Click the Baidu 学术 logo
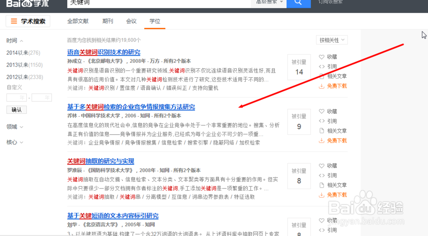The image size is (428, 236). click(27, 3)
